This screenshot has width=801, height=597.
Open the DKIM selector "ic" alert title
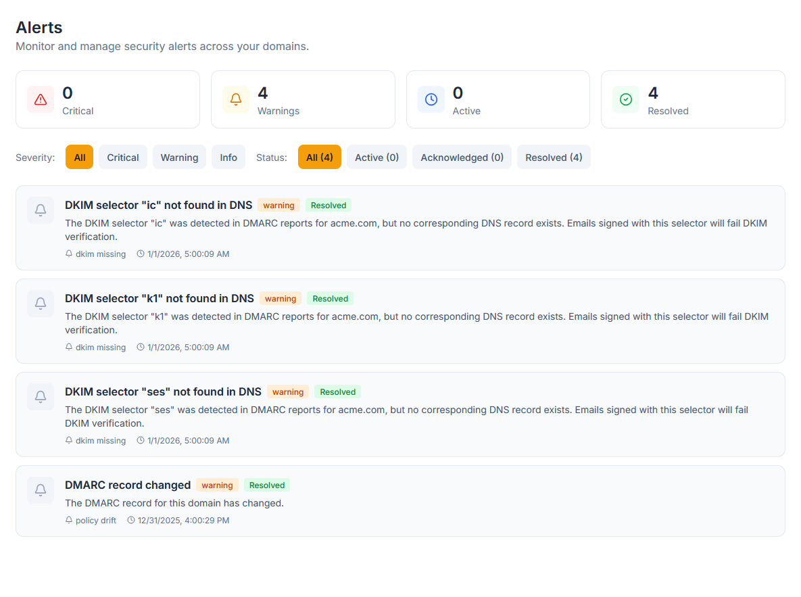pos(158,205)
